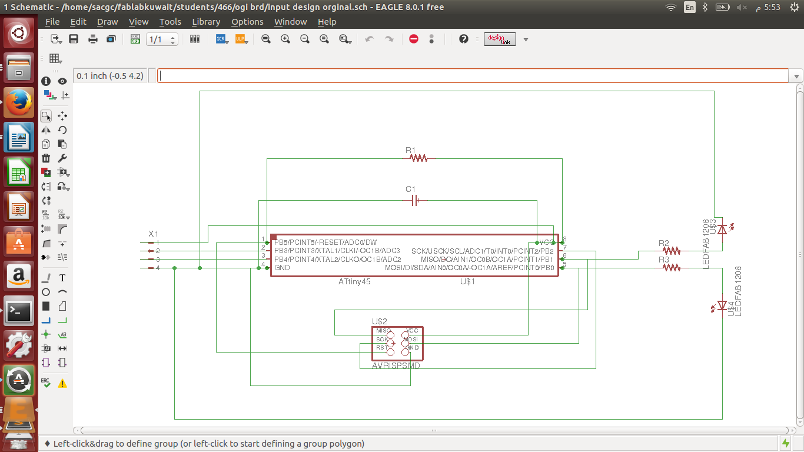Select the Show eye tool
This screenshot has width=804, height=452.
62,81
